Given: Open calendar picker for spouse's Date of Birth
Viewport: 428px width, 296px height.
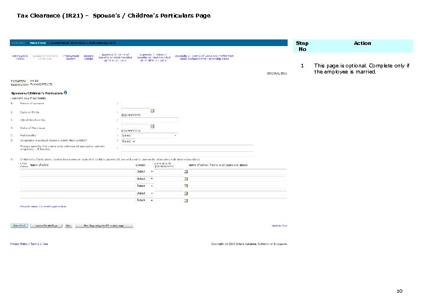Looking at the screenshot, I should click(x=153, y=111).
